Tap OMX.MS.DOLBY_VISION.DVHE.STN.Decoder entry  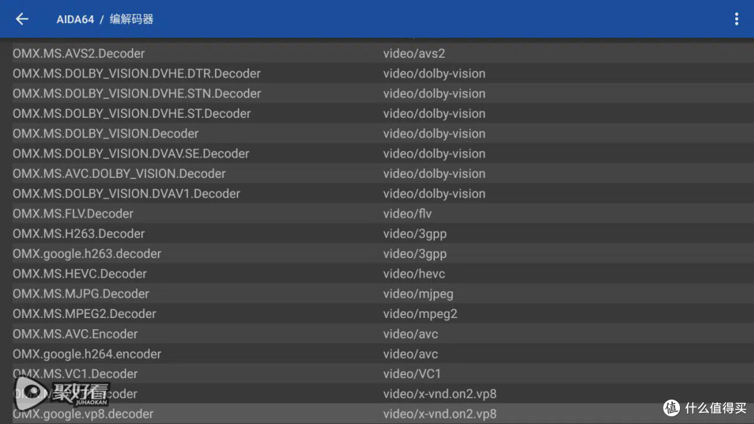pos(137,93)
